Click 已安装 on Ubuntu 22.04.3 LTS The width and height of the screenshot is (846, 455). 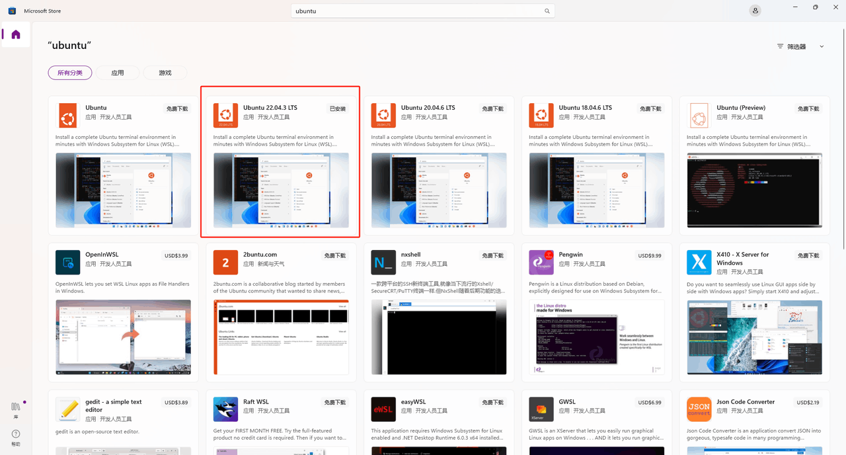tap(337, 108)
